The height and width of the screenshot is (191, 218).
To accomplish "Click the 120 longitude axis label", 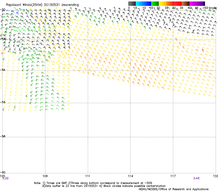I will point(216,176).
